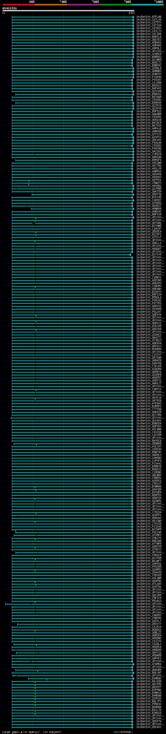Select the UniRef100_B9HUS2 label
The width and height of the screenshot is (166, 734).
tap(149, 94)
